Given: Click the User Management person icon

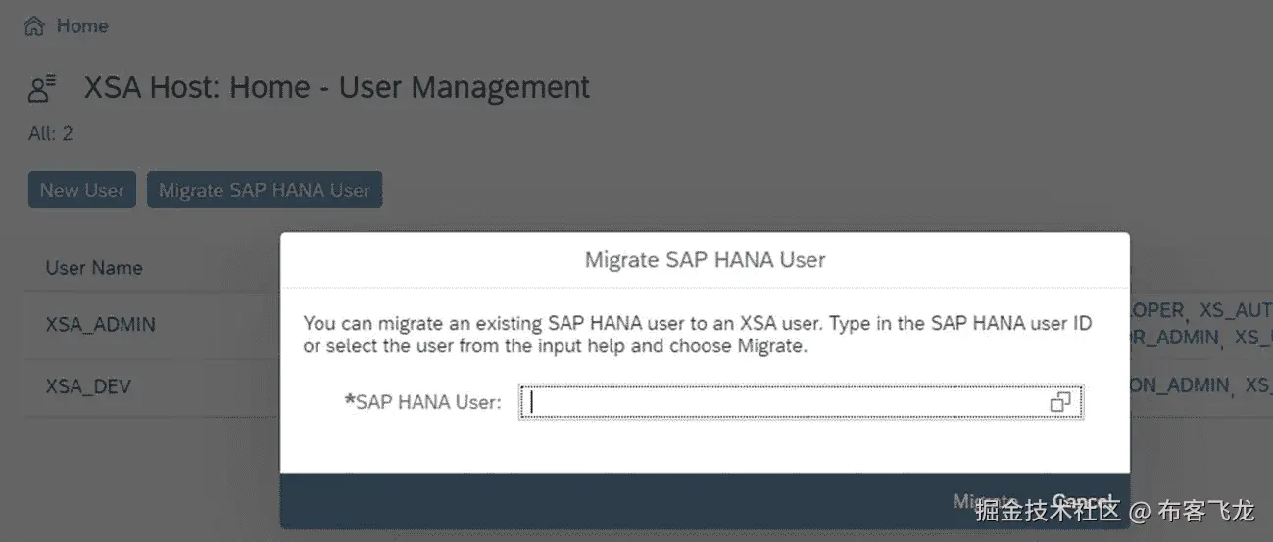Looking at the screenshot, I should tap(42, 89).
